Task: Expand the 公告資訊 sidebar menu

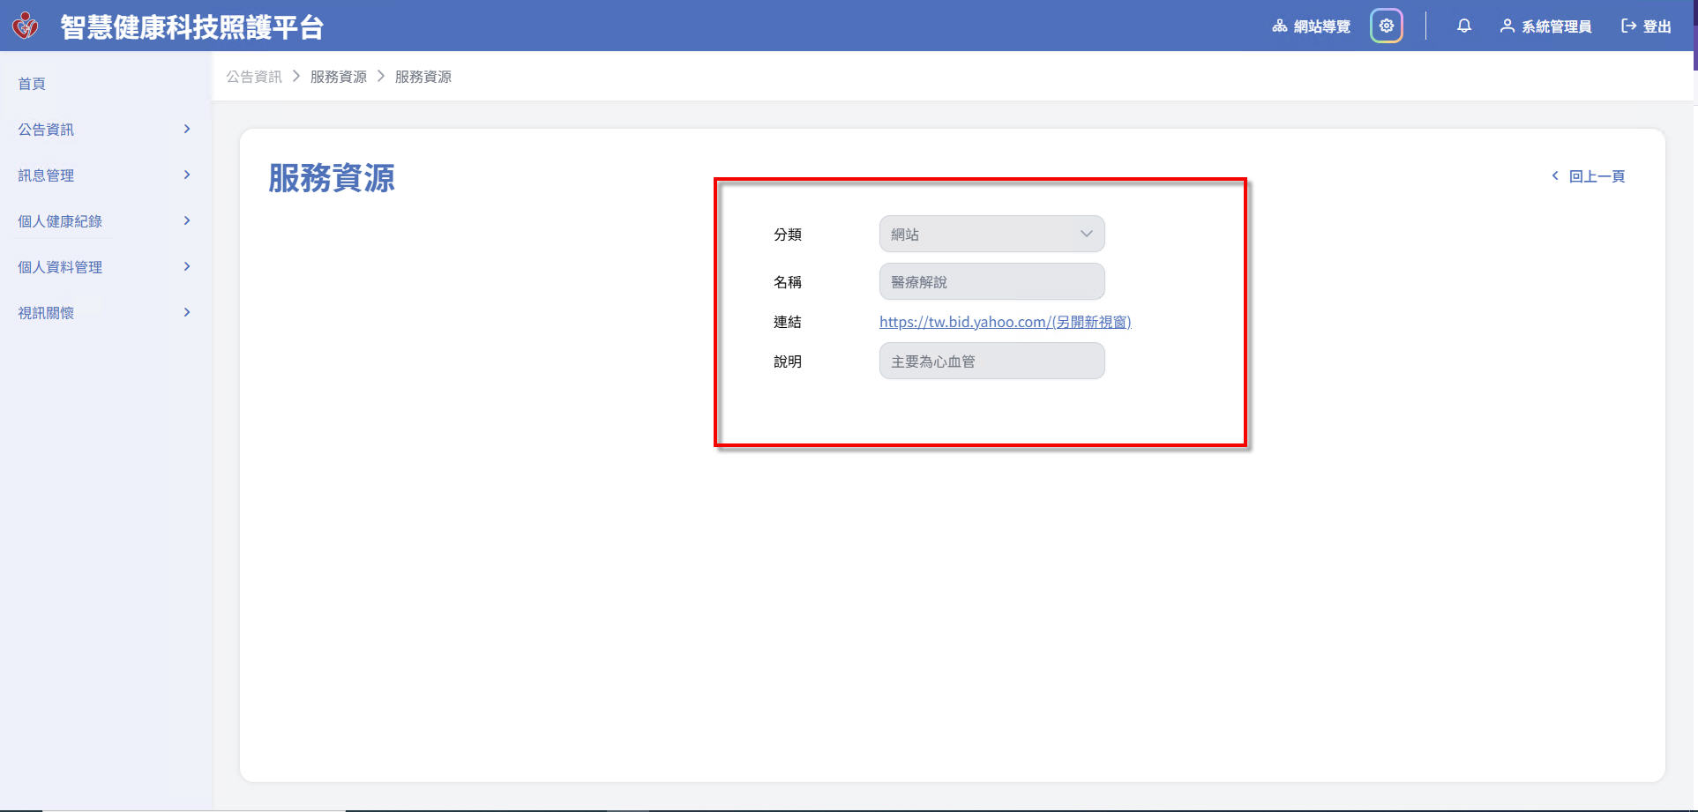Action: point(104,130)
